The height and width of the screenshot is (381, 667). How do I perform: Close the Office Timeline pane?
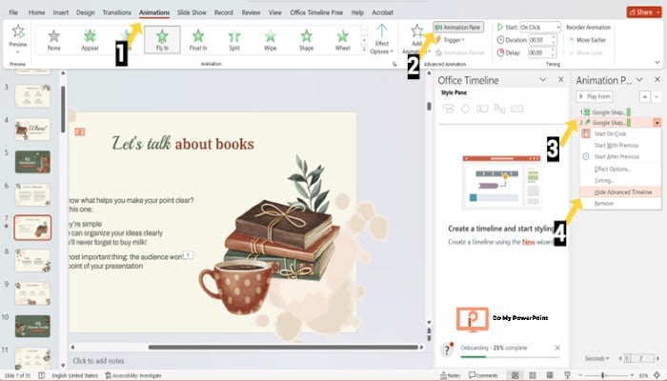[561, 79]
